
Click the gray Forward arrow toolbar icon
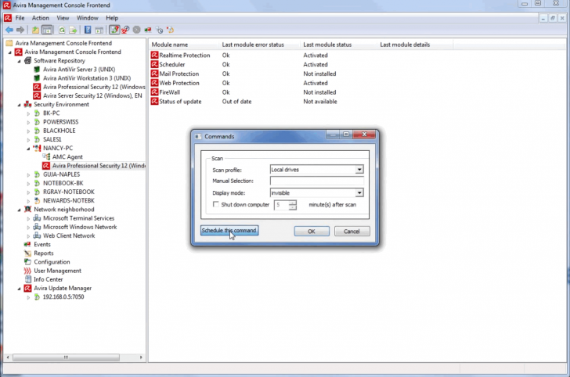20,30
